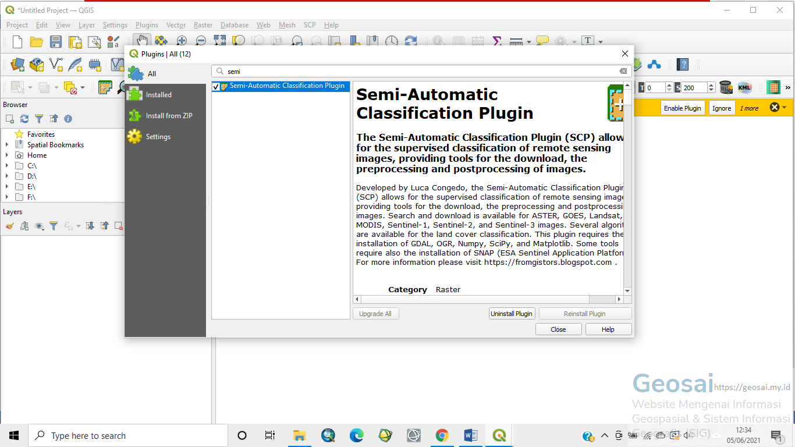Click the horizontal scrollbar under plugin description
The height and width of the screenshot is (447, 795).
coord(488,299)
